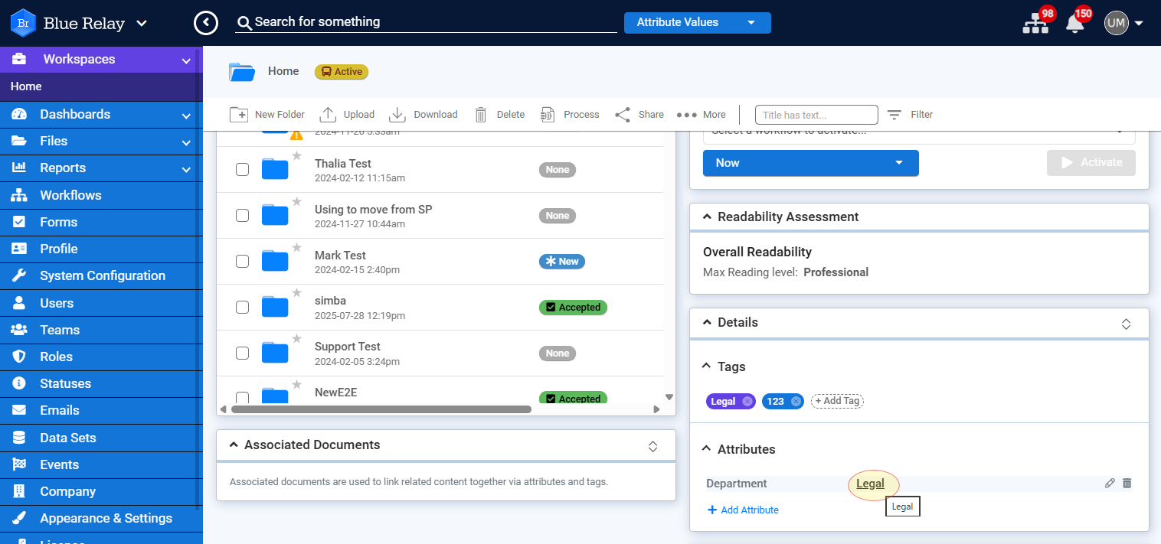Open Users in the sidebar

pos(101,303)
